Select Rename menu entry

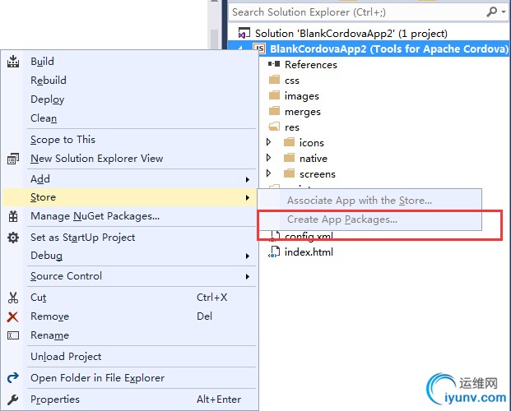(130, 335)
